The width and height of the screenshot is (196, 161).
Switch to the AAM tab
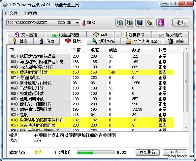point(100,35)
